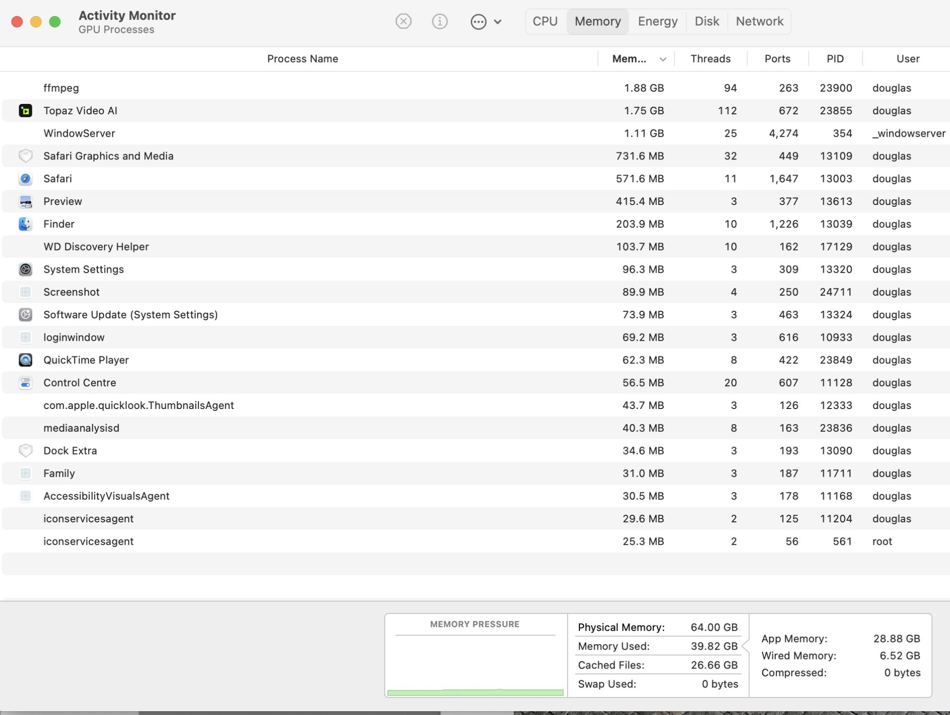
Task: Sort by the PID column header
Action: (835, 59)
